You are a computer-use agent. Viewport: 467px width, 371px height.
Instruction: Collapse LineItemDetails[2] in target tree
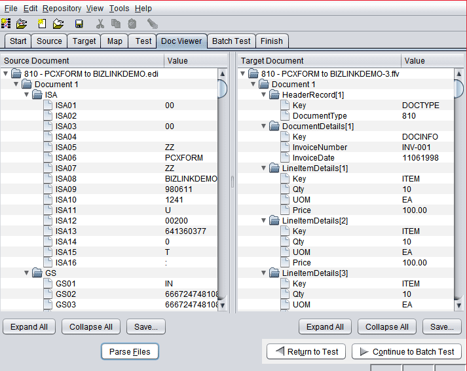pyautogui.click(x=263, y=221)
